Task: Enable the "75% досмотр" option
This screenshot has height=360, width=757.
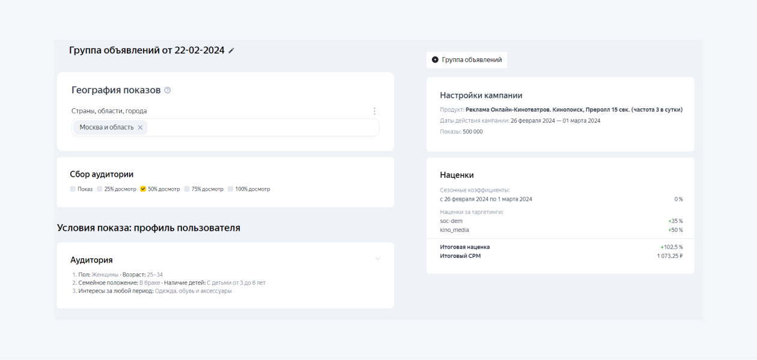Action: [187, 189]
